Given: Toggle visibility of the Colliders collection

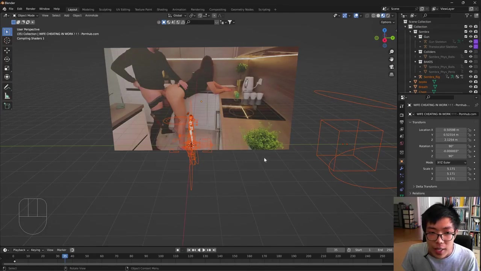Looking at the screenshot, I should 470,52.
